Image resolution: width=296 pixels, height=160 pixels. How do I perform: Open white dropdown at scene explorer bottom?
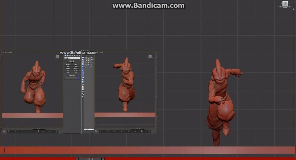(89, 129)
